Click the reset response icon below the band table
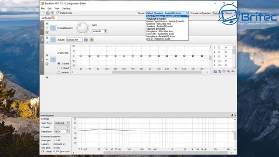The width and height of the screenshot is (279, 157). point(233,72)
